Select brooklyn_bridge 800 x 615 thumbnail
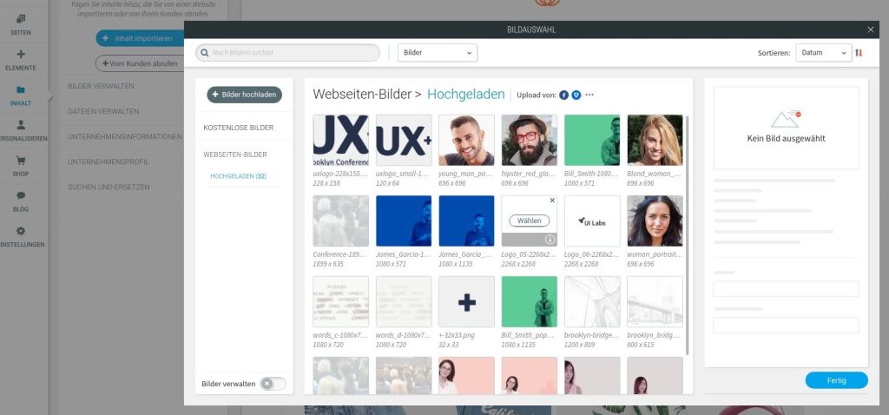Image resolution: width=889 pixels, height=415 pixels. [655, 301]
